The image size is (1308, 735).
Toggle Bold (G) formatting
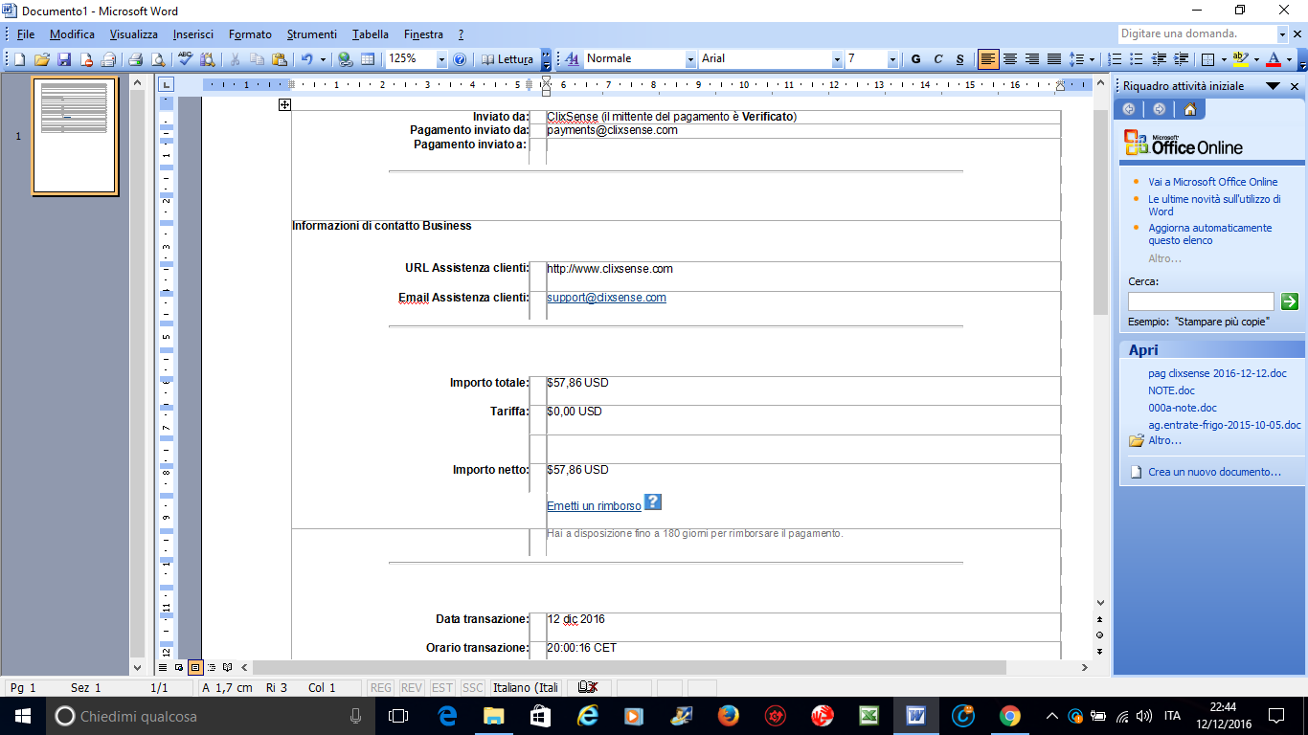click(x=916, y=59)
